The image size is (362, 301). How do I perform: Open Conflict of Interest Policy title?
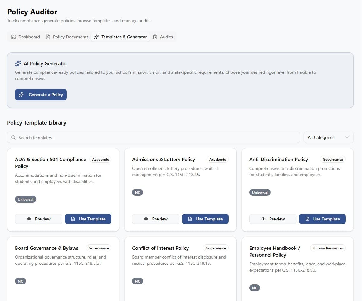point(160,248)
